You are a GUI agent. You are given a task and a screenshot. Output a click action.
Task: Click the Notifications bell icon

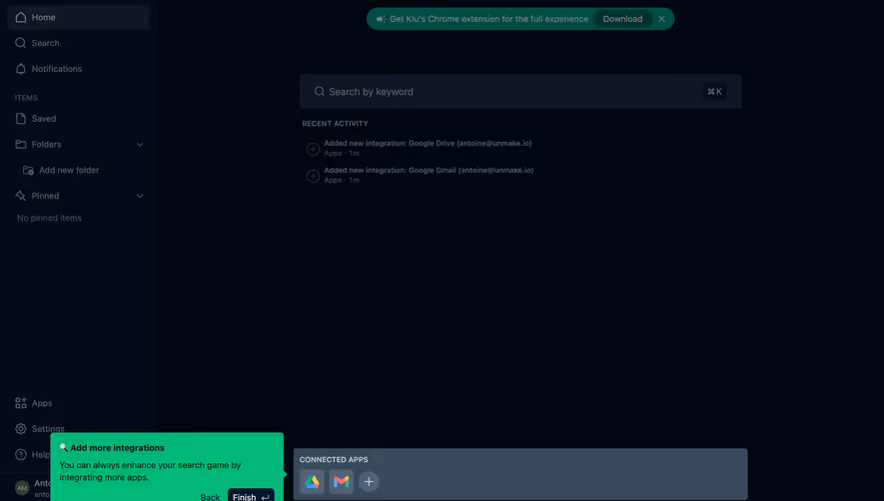(x=21, y=69)
